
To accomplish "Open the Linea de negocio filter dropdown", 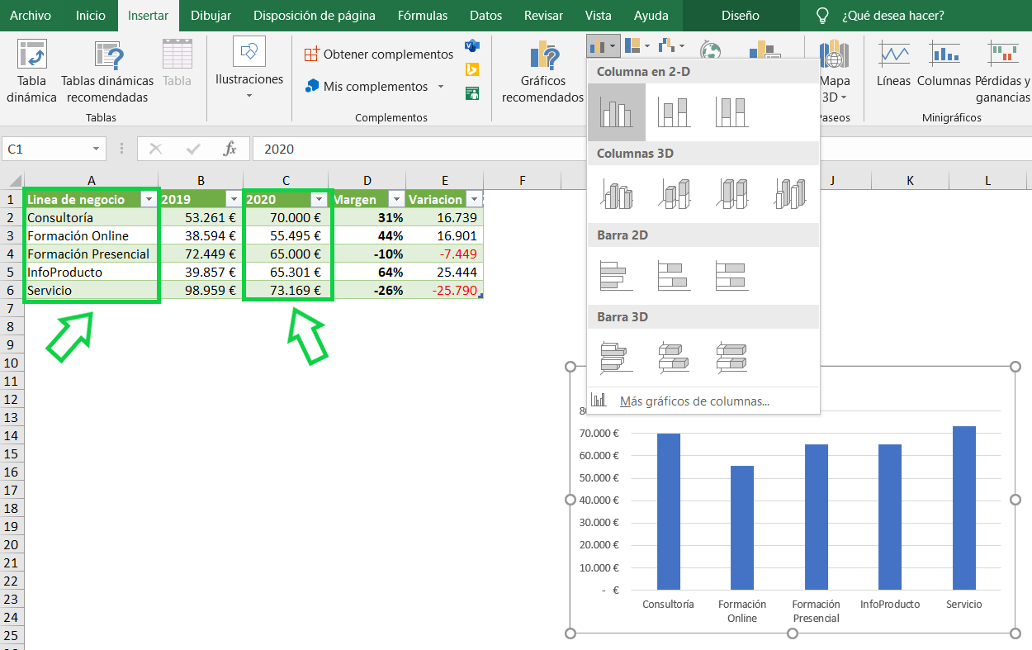I will (149, 199).
